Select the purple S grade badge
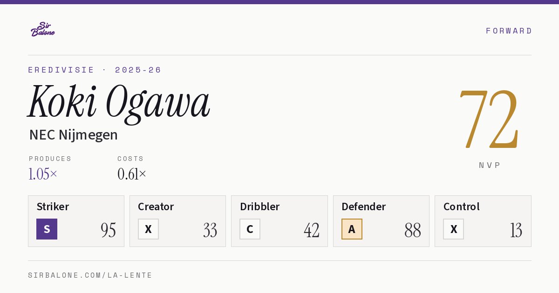This screenshot has height=293, width=559. click(x=47, y=229)
